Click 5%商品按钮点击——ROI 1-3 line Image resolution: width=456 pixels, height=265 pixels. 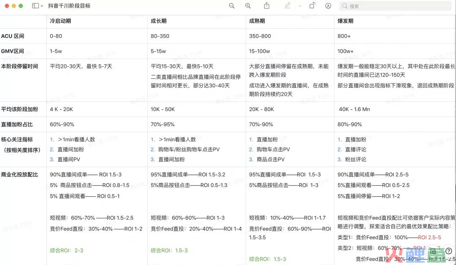coord(284,185)
